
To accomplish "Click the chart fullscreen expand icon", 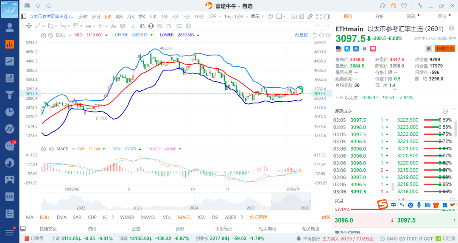I will point(319,17).
